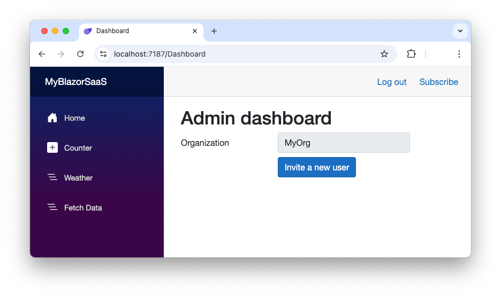501x297 pixels.
Task: Close the Dashboard tab
Action: pyautogui.click(x=195, y=31)
